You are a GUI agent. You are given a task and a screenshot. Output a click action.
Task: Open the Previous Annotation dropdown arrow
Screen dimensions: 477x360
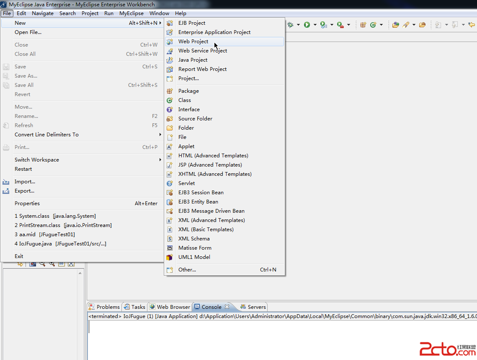(463, 25)
